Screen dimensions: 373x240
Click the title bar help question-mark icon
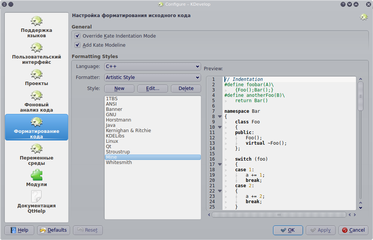pos(343,4)
